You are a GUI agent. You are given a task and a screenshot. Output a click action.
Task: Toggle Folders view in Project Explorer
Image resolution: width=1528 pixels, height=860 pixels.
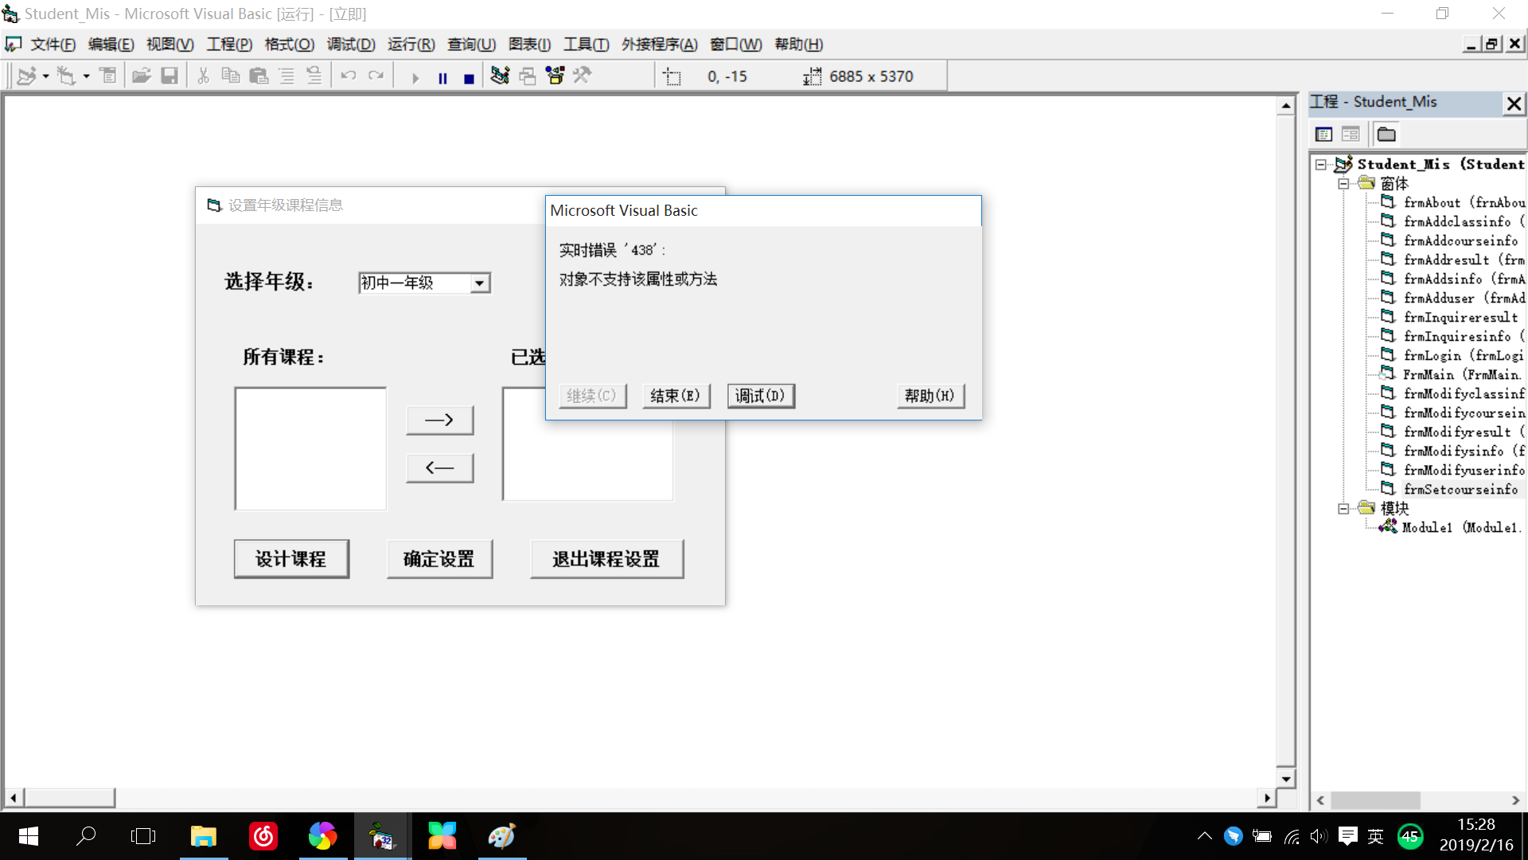pyautogui.click(x=1386, y=134)
